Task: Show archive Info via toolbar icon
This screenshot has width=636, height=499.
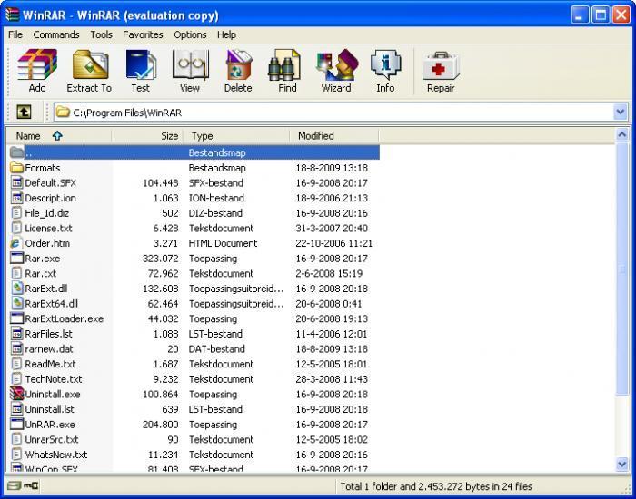Action: click(x=385, y=71)
